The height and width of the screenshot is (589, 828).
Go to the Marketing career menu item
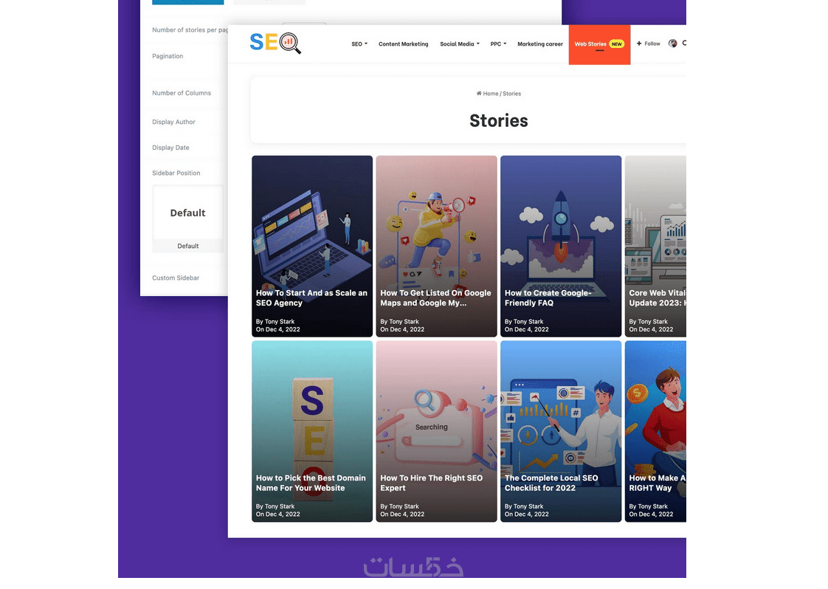(x=539, y=44)
